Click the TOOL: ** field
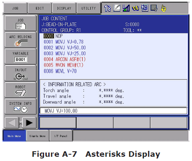 click(x=132, y=30)
